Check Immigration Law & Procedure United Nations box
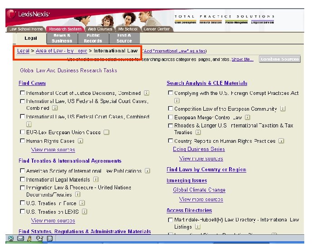Viewport: 326px width, 244px height. click(22, 188)
